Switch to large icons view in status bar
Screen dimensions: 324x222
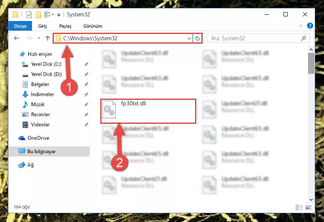click(x=308, y=207)
